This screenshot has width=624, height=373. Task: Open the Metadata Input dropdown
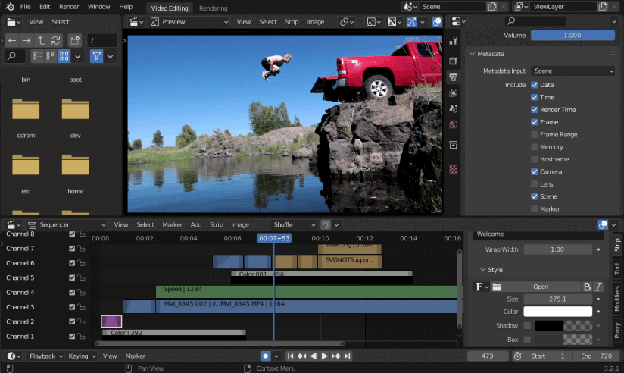(x=573, y=71)
